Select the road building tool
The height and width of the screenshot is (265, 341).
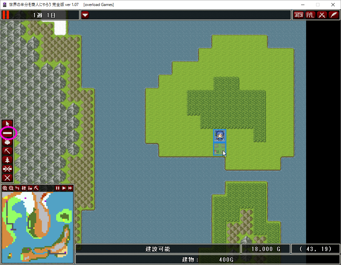7,133
